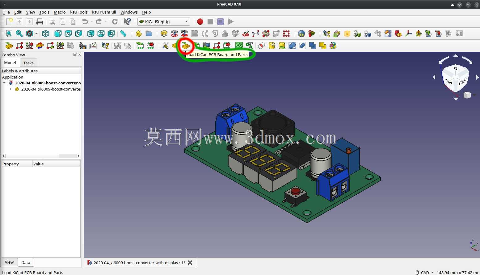Click the ksu tools wrench and pencil icon

(x=166, y=46)
